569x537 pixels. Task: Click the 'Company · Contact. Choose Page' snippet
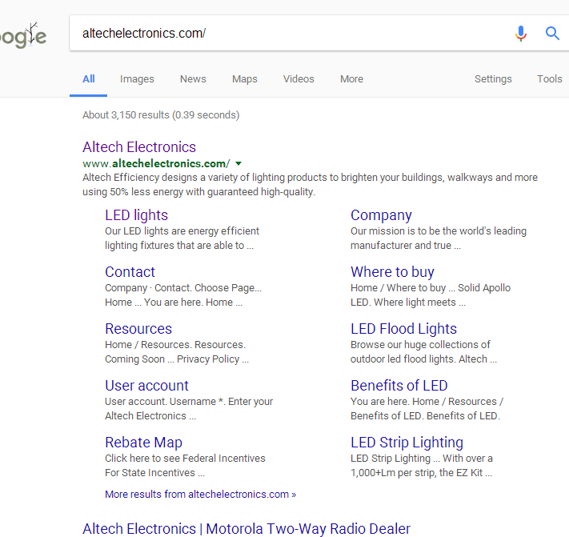click(x=183, y=295)
